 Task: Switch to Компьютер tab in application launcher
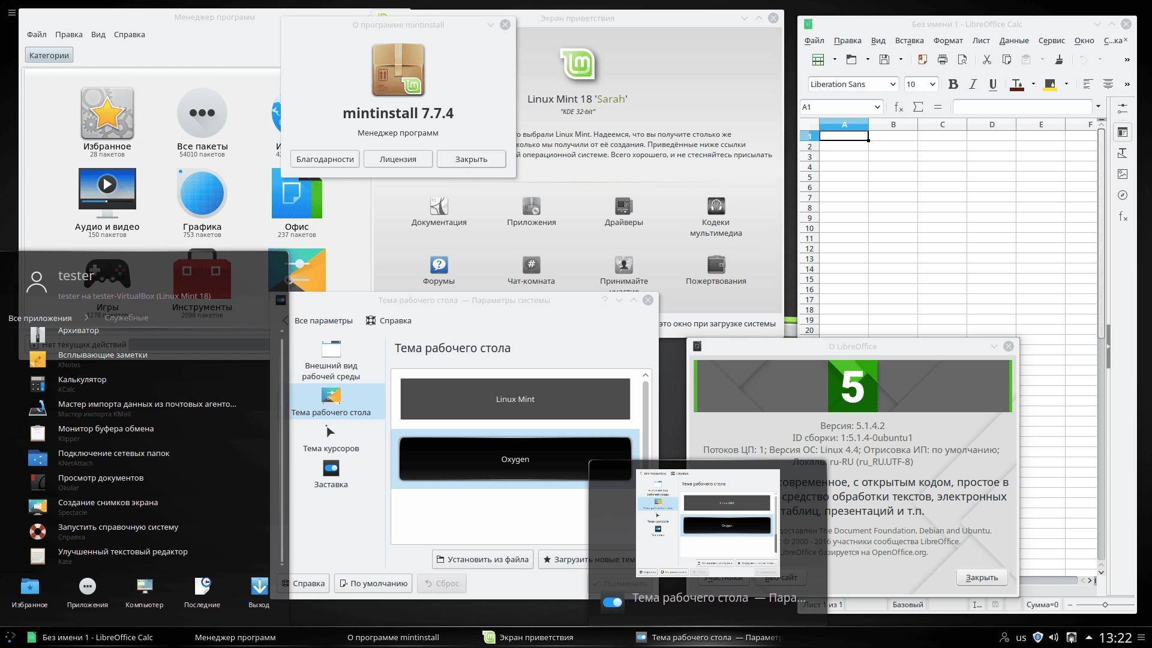(x=144, y=593)
